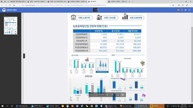The width and height of the screenshot is (193, 108).
Task: Open browser settings three-dots menu
Action: pos(191,5)
